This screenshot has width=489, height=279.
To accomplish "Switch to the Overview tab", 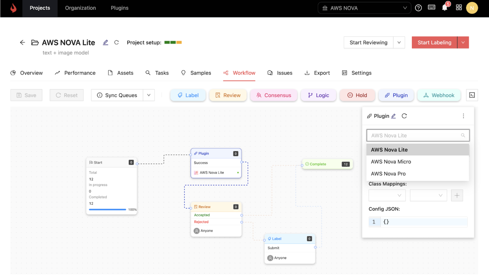I will click(26, 73).
